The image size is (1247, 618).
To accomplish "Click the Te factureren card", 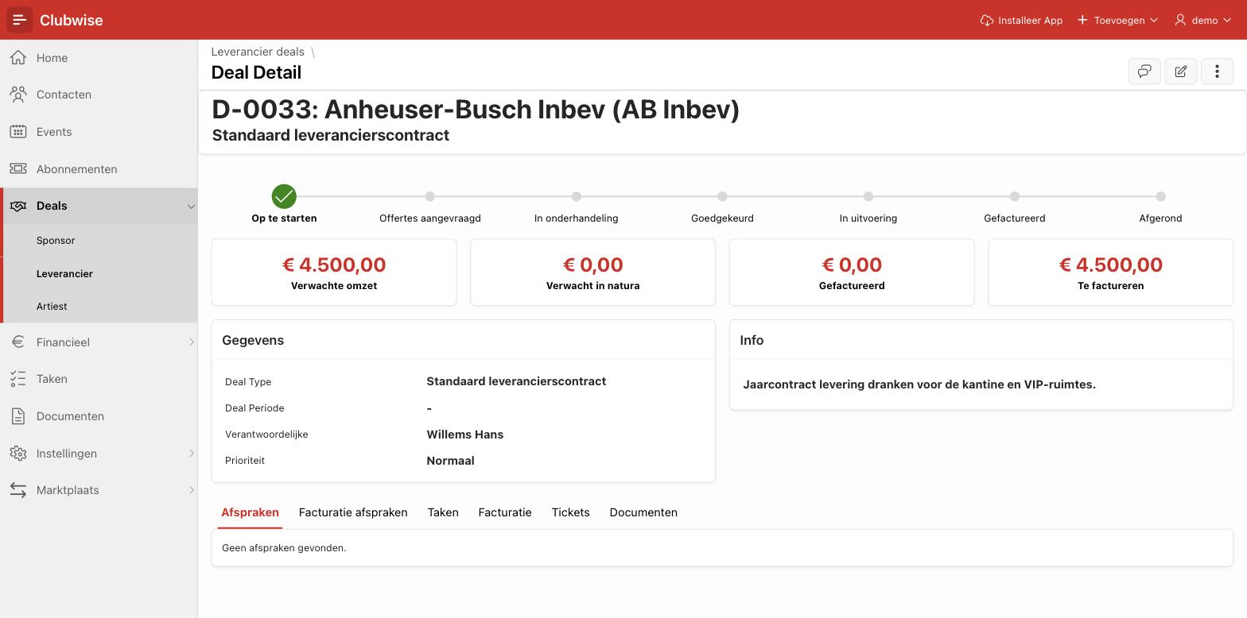I will tap(1111, 272).
